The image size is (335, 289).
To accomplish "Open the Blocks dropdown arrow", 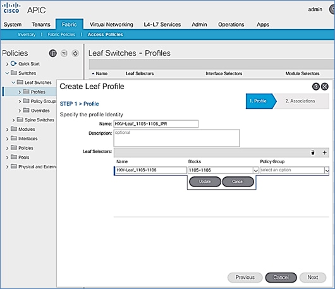I will [256, 170].
